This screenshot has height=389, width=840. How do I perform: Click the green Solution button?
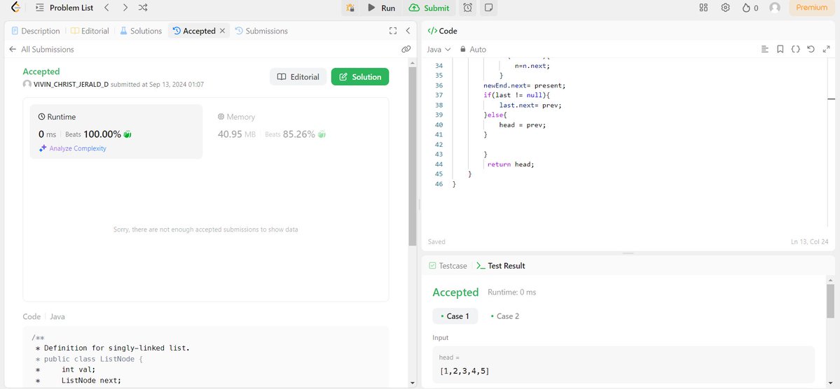tap(360, 76)
